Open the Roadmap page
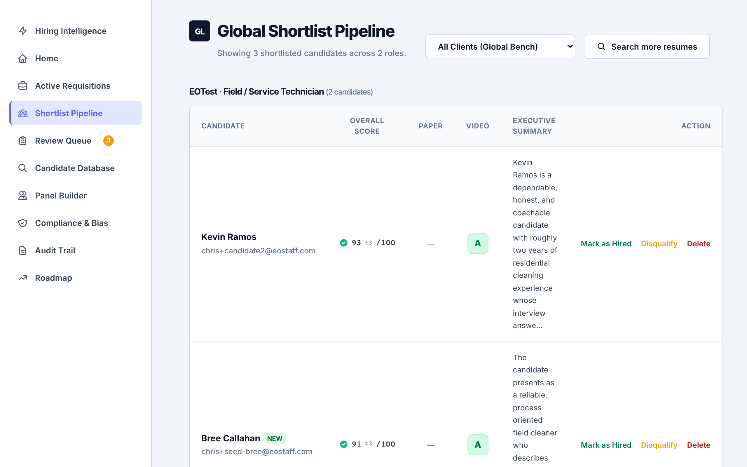 pyautogui.click(x=76, y=278)
